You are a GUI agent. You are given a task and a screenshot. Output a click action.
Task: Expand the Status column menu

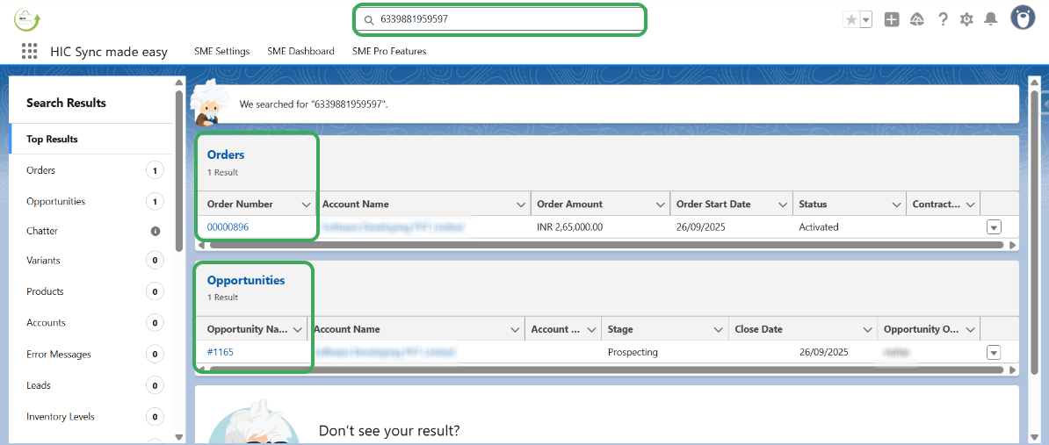[x=896, y=205]
